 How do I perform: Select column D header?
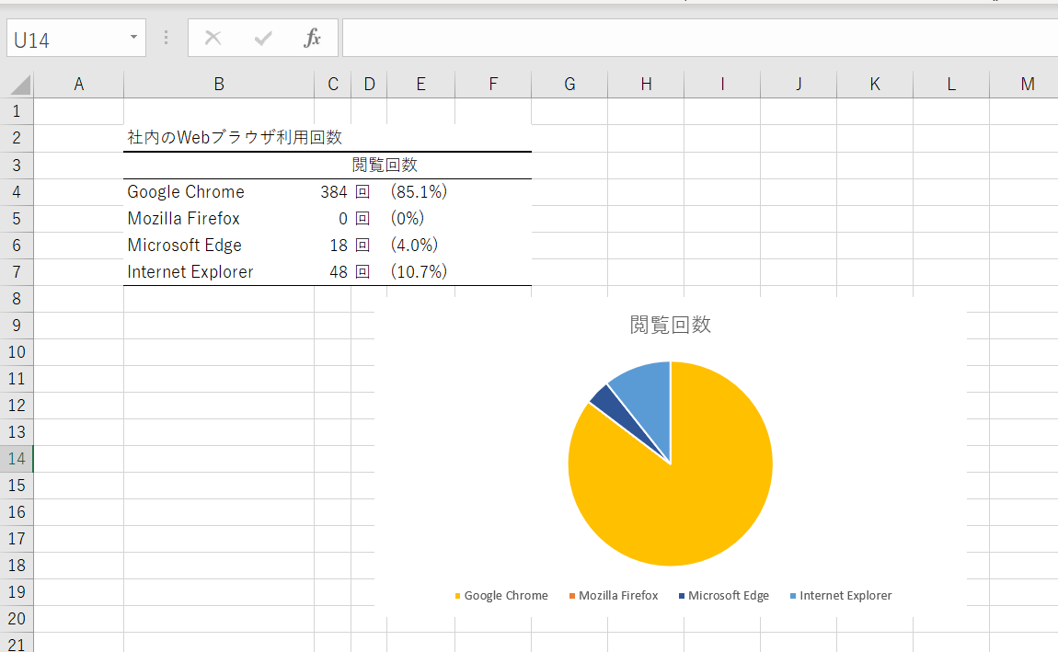369,85
